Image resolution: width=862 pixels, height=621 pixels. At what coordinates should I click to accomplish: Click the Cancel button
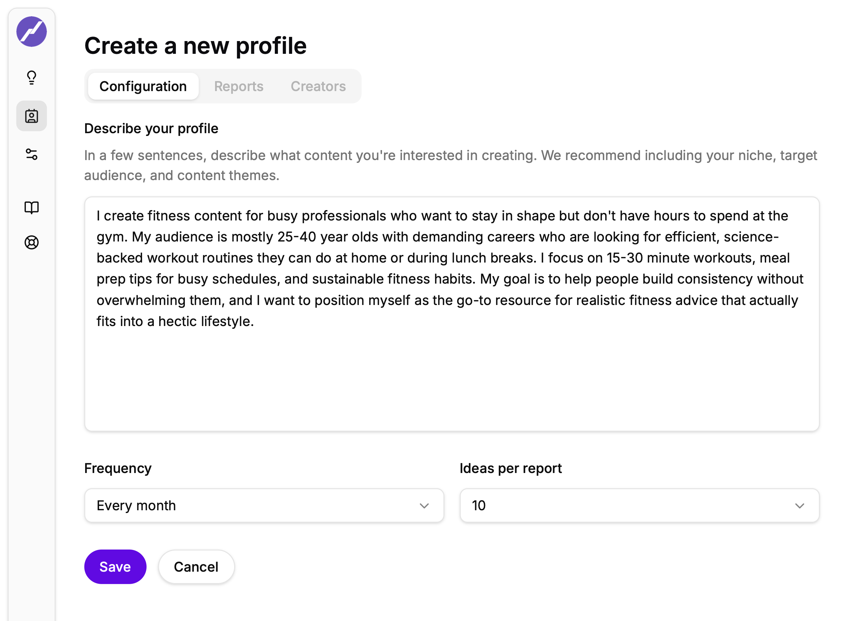pyautogui.click(x=196, y=566)
